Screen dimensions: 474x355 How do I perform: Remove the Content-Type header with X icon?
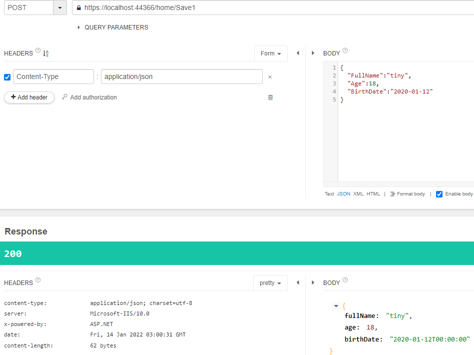point(270,77)
